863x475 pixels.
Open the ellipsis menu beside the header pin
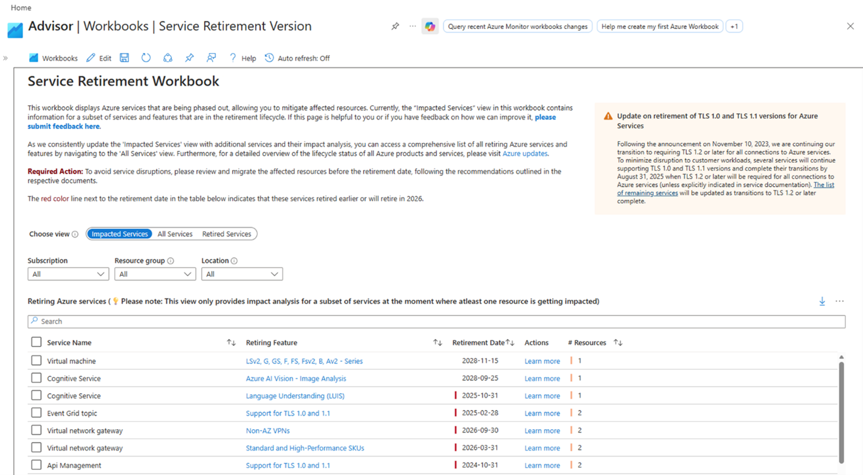pos(413,26)
